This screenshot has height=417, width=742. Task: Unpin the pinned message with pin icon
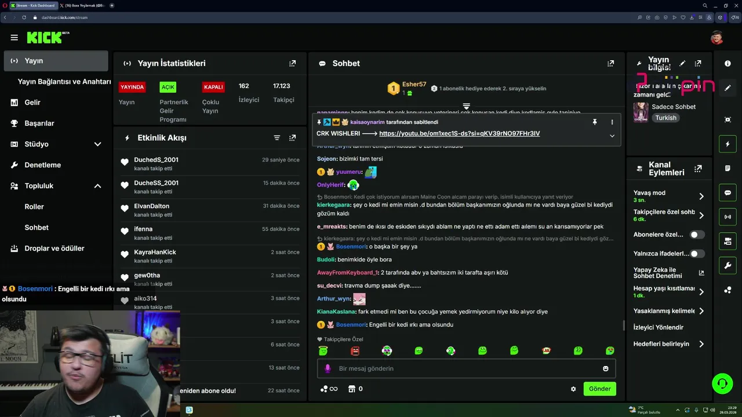pyautogui.click(x=594, y=122)
